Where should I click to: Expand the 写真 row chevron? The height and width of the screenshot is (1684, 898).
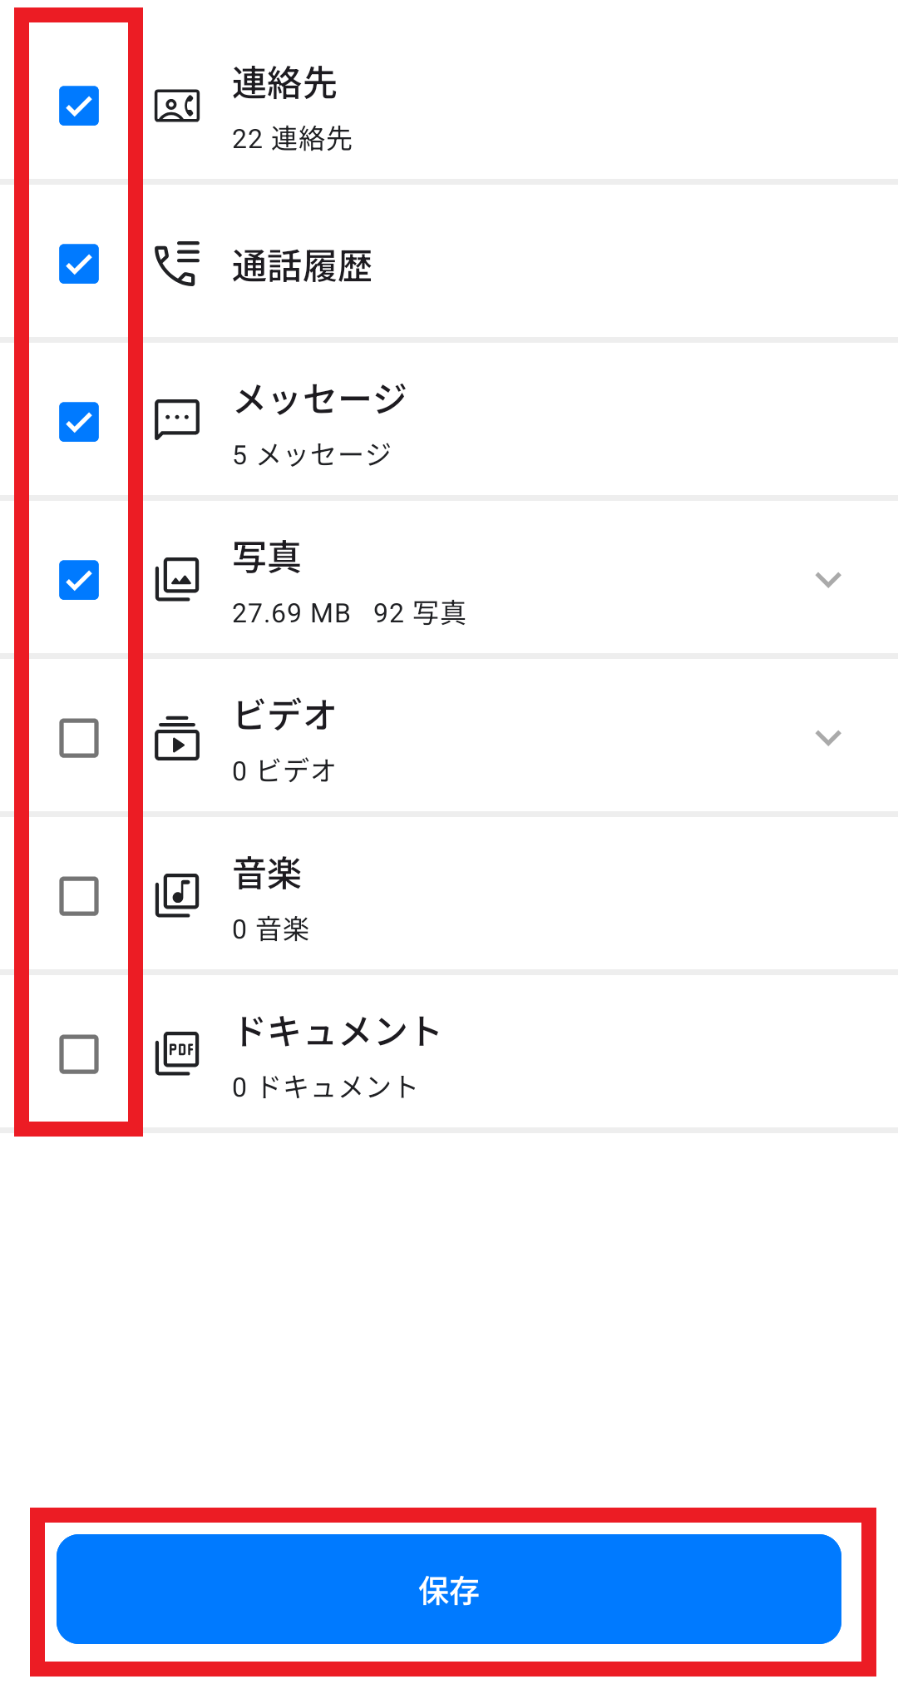pos(828,580)
